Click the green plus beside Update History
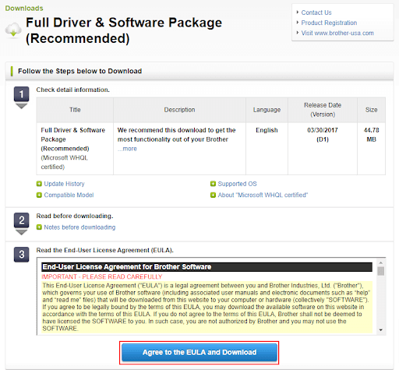399x373 pixels. pyautogui.click(x=39, y=184)
